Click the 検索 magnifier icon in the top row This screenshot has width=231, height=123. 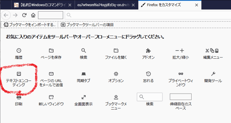pos(84,51)
